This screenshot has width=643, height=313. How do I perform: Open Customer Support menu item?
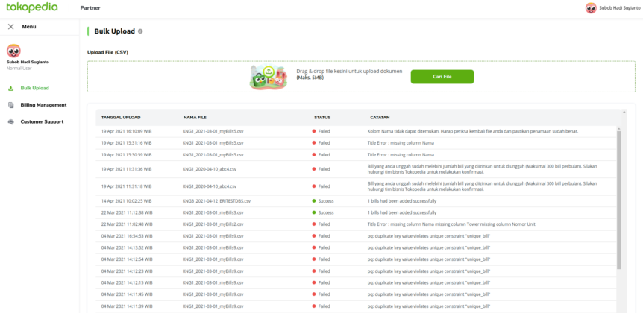click(42, 121)
